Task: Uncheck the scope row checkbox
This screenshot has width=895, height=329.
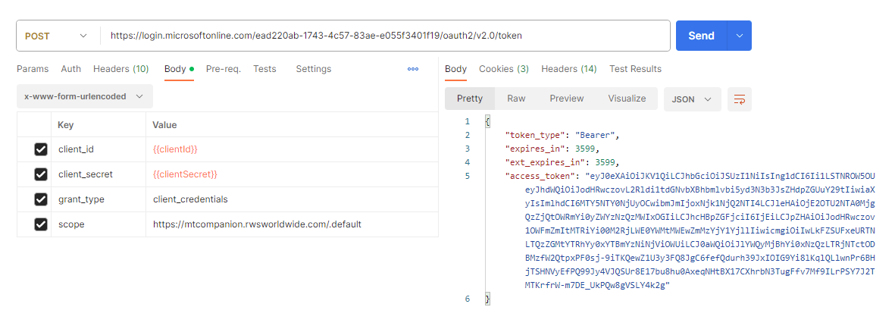Action: (40, 224)
